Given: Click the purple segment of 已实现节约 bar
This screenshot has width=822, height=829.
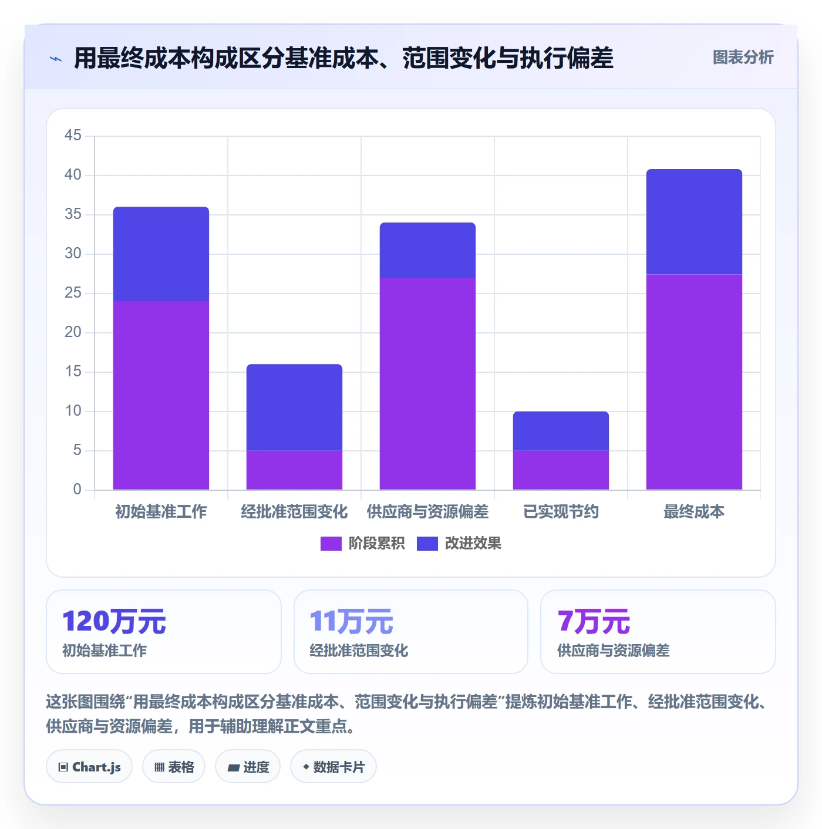Looking at the screenshot, I should pyautogui.click(x=561, y=470).
